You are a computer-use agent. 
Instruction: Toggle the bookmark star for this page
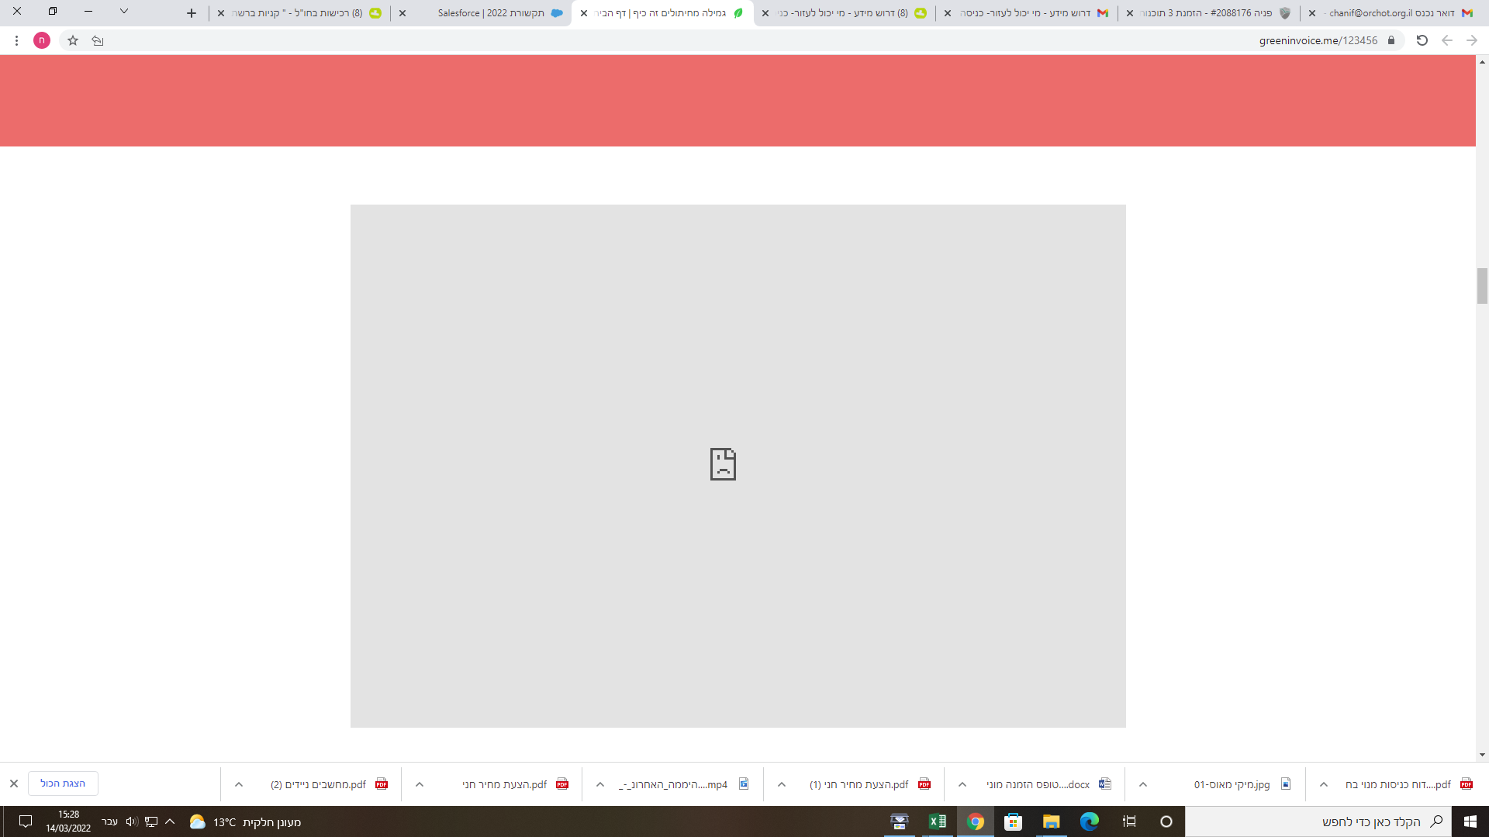point(72,40)
